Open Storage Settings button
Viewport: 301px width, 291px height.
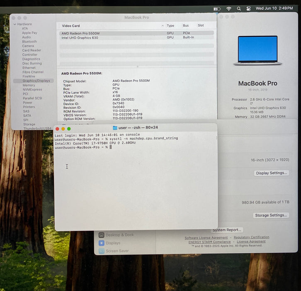click(271, 215)
